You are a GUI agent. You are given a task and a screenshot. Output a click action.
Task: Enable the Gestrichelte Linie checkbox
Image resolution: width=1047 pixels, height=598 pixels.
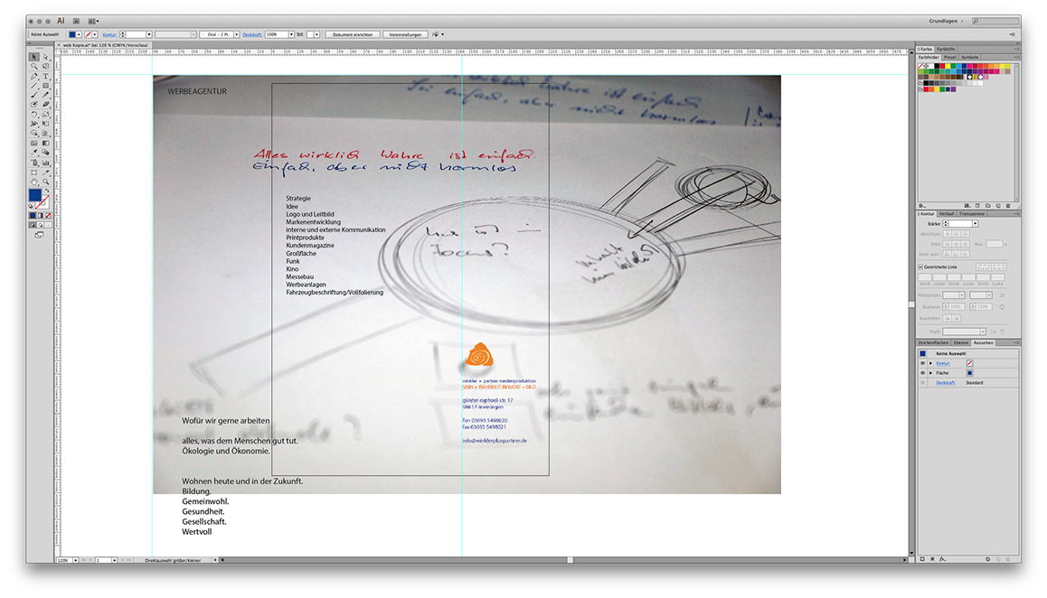click(920, 267)
